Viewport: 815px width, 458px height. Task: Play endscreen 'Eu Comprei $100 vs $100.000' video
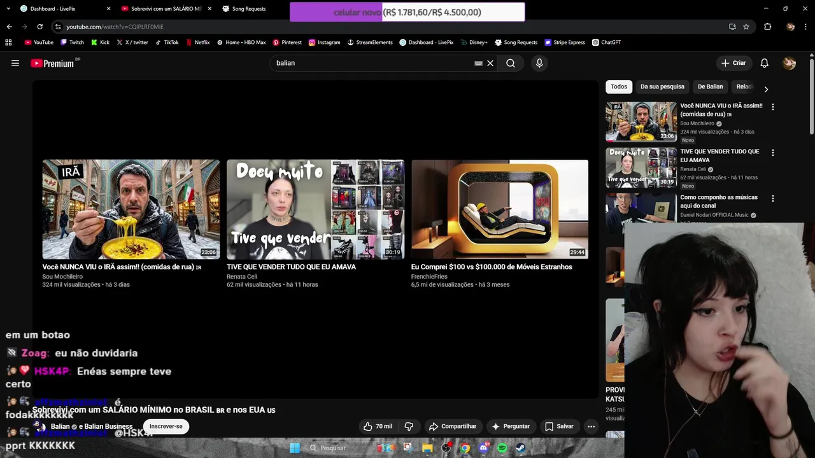(x=500, y=209)
